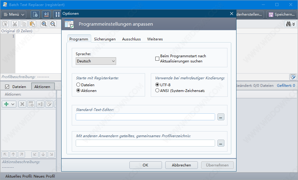Close the Optionen dialog with X

(231, 14)
